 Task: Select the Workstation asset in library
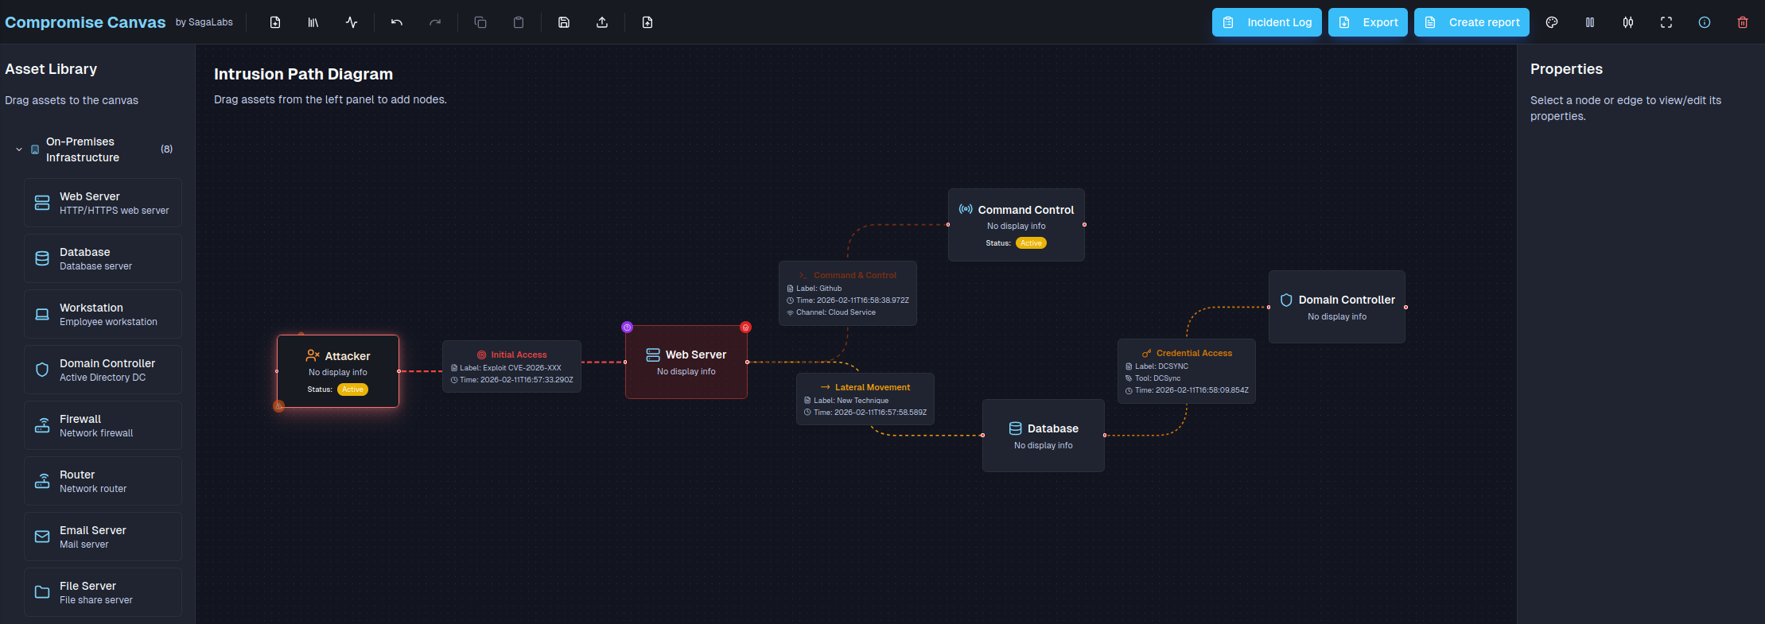[x=103, y=314]
